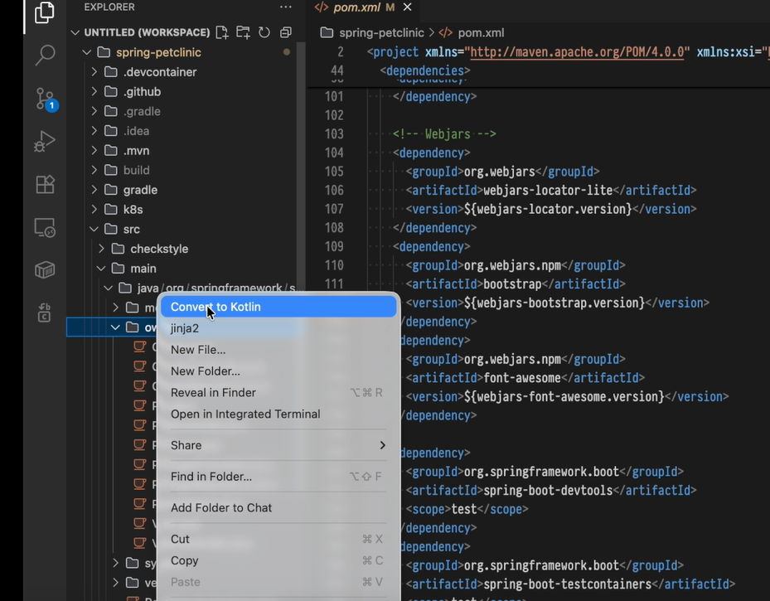Click the New File icon in workspace header

click(x=222, y=32)
